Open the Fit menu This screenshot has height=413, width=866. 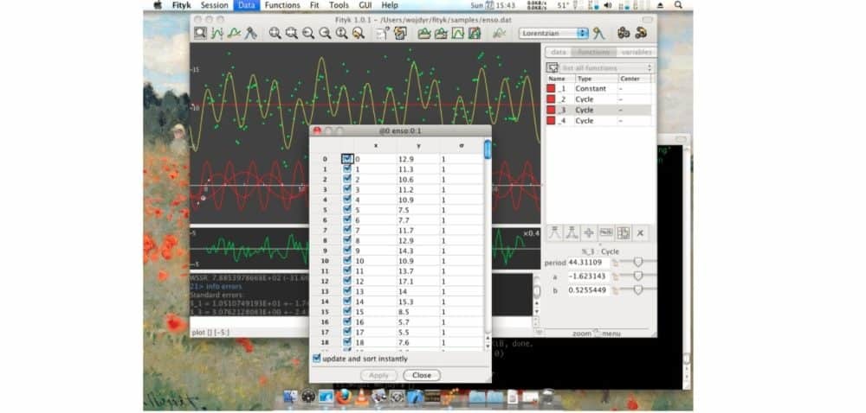314,5
